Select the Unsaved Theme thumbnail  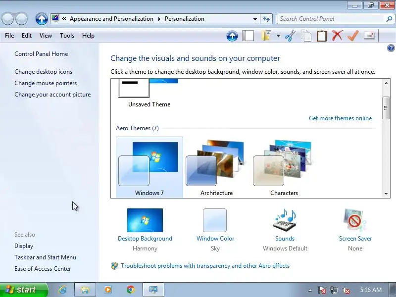click(149, 93)
